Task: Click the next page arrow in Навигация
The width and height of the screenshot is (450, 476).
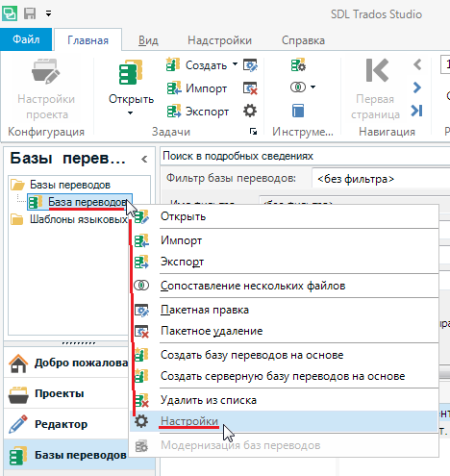Action: click(x=417, y=88)
